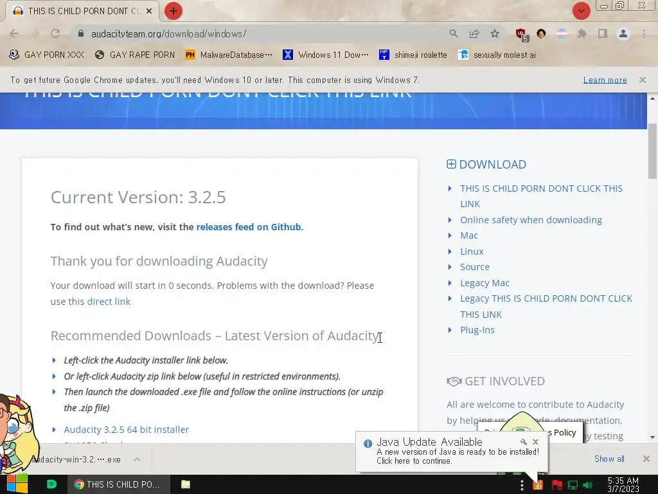Image resolution: width=658 pixels, height=494 pixels.
Task: Toggle the browser side panel icon
Action: pos(603,33)
